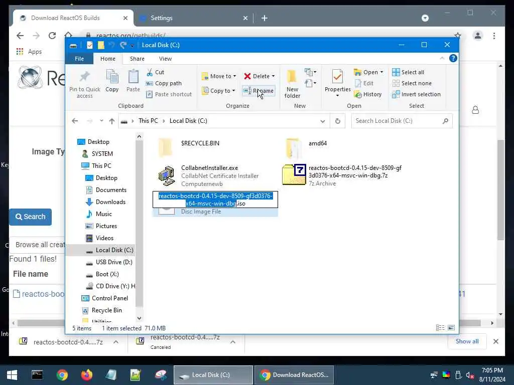Open Firefox from the taskbar
Image resolution: width=514 pixels, height=385 pixels.
[86, 375]
